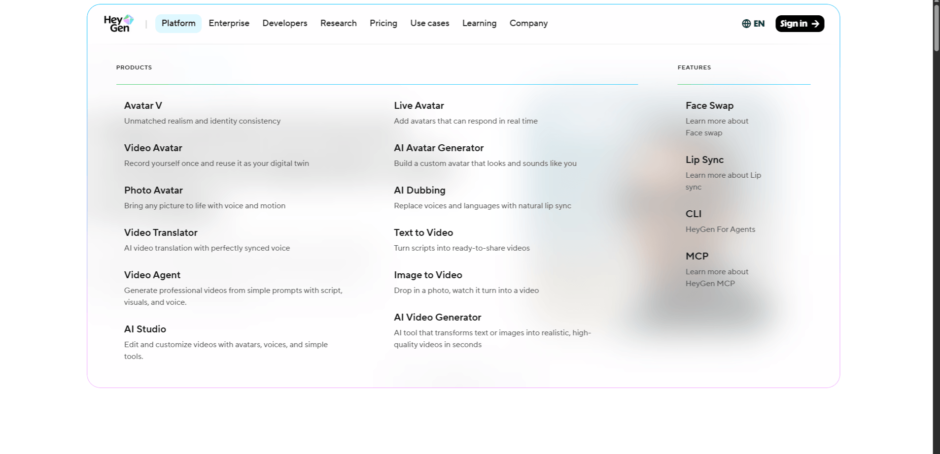Open the Platform menu
Image resolution: width=940 pixels, height=454 pixels.
[x=178, y=23]
